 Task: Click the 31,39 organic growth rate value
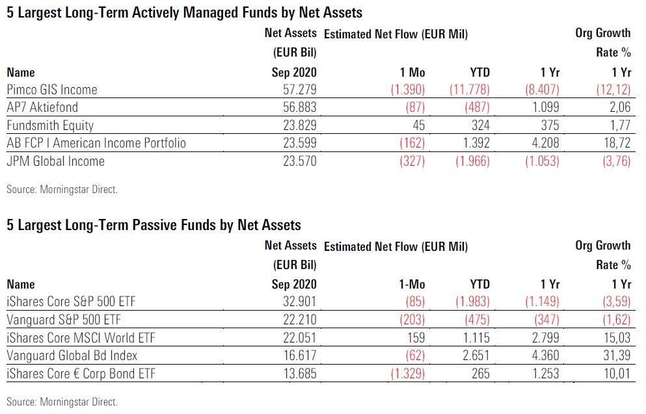point(617,355)
